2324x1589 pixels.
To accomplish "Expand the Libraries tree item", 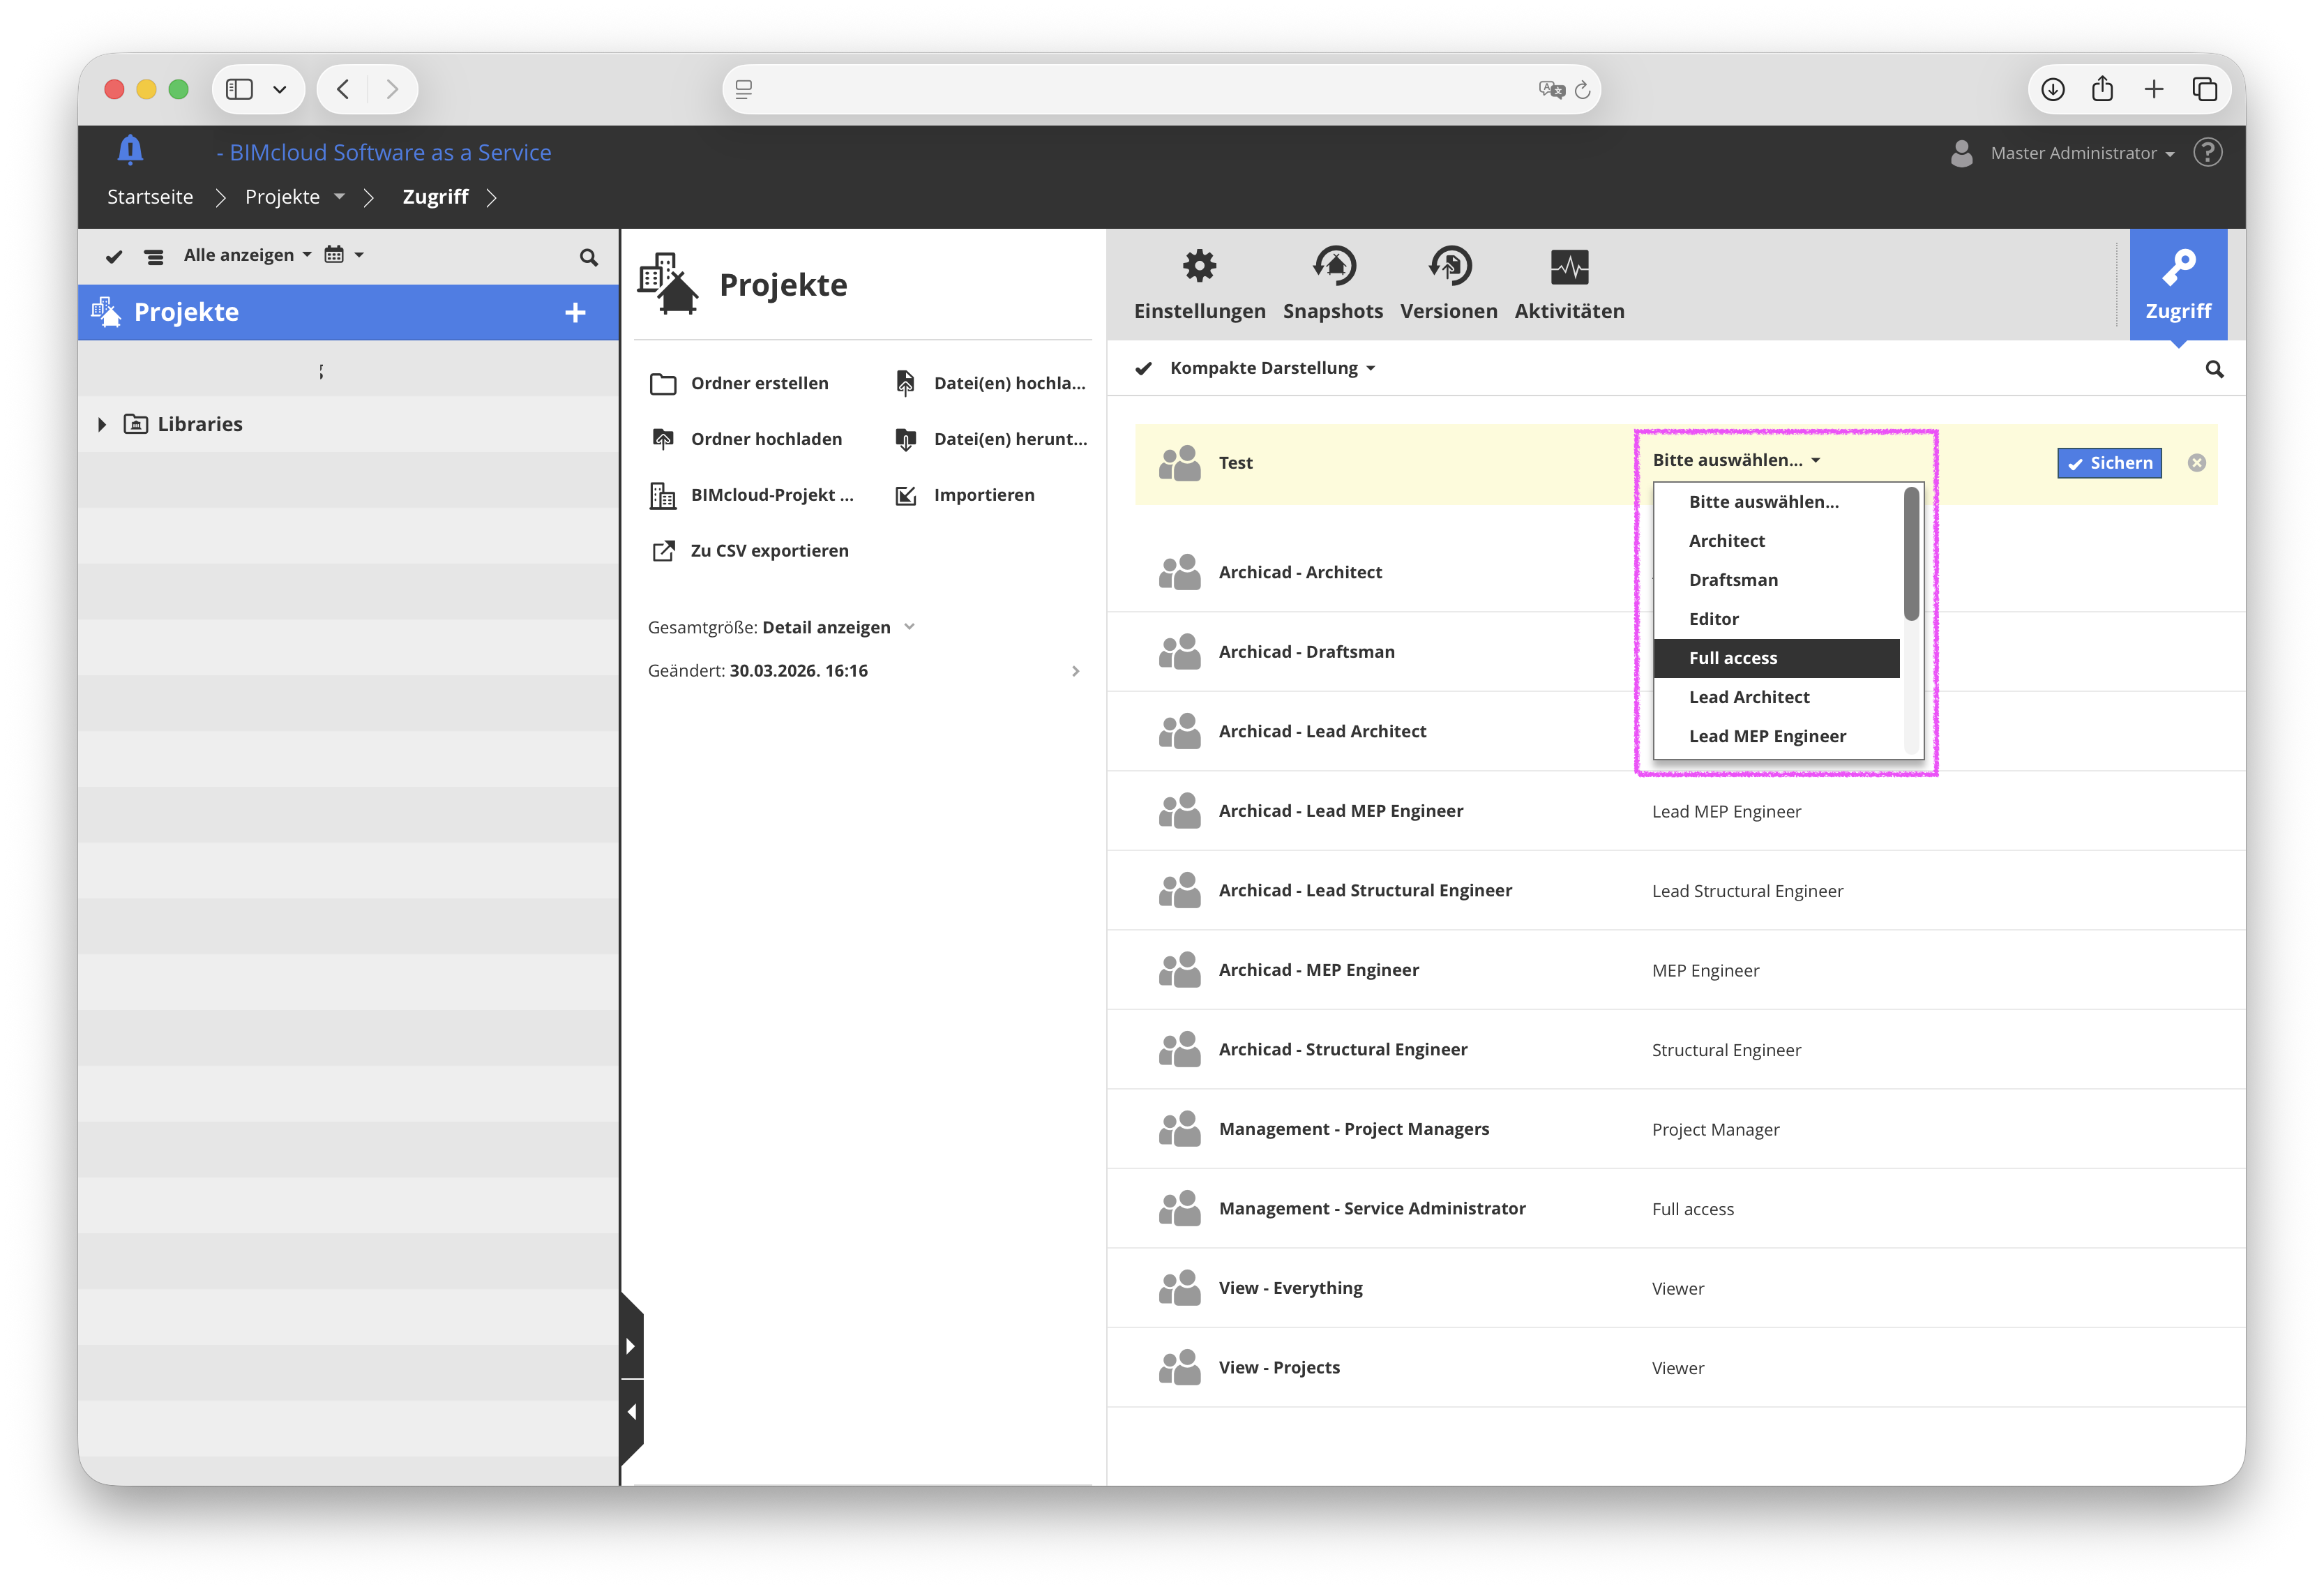I will click(102, 424).
